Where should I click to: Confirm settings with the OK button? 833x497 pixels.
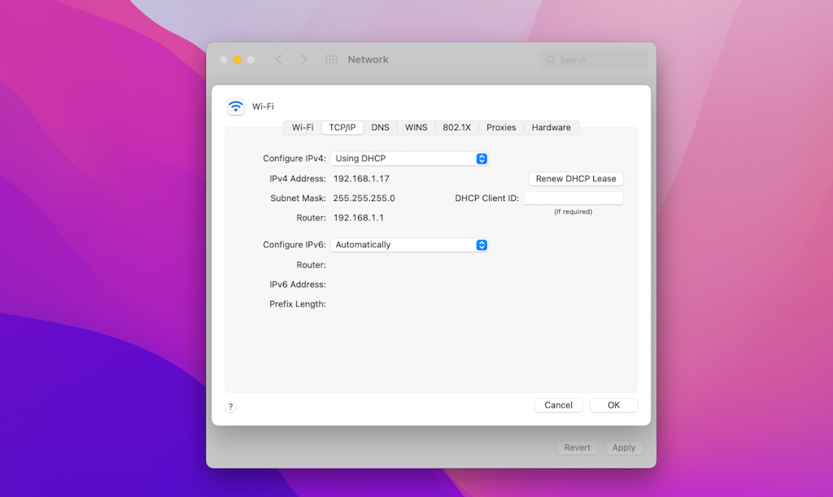pyautogui.click(x=613, y=404)
